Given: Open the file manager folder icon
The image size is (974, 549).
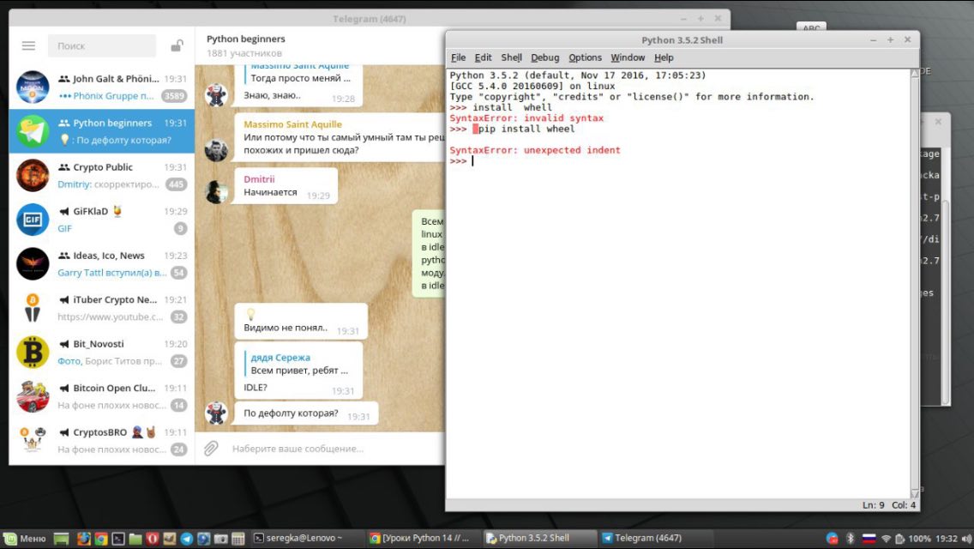Looking at the screenshot, I should point(135,539).
